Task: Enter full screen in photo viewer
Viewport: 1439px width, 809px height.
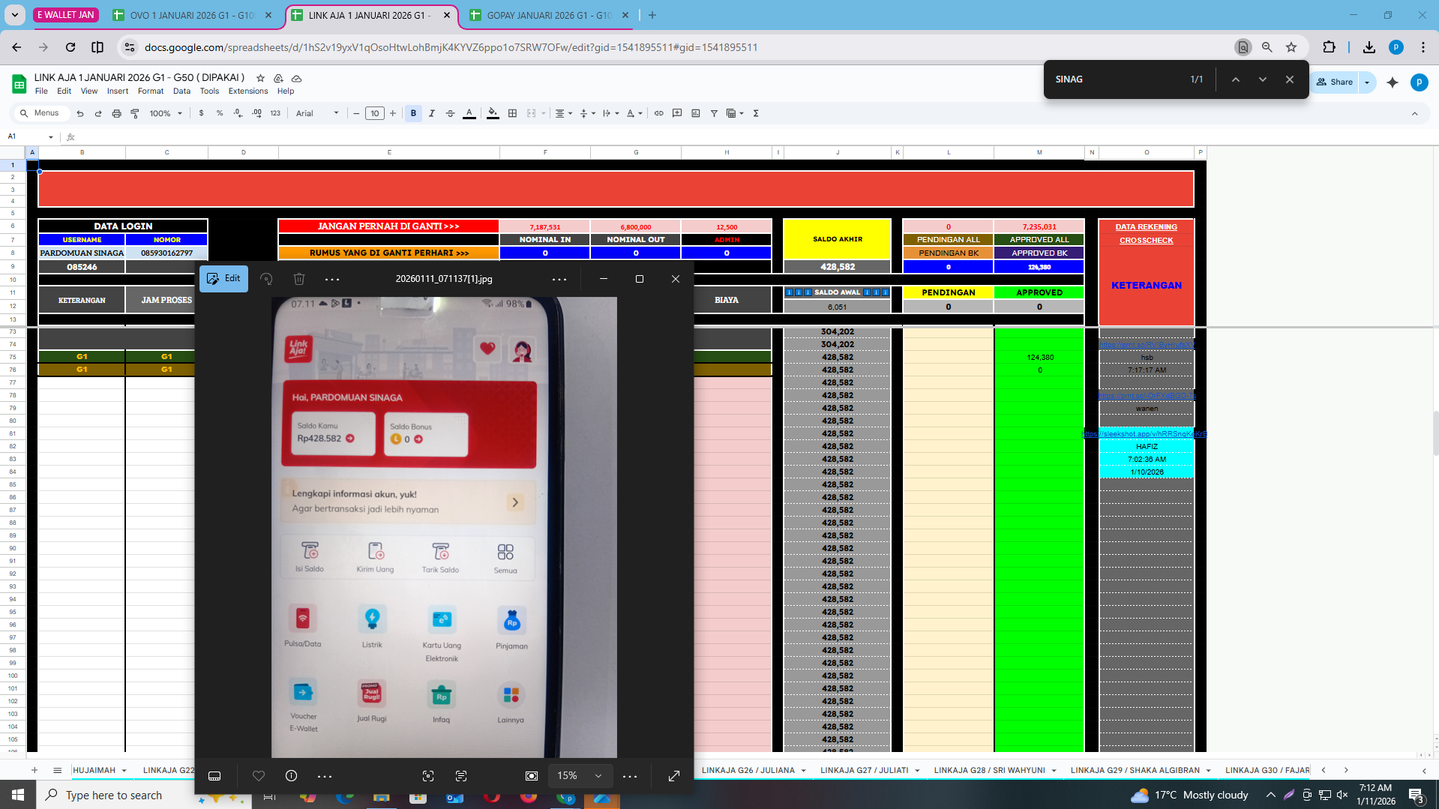Action: click(x=674, y=776)
